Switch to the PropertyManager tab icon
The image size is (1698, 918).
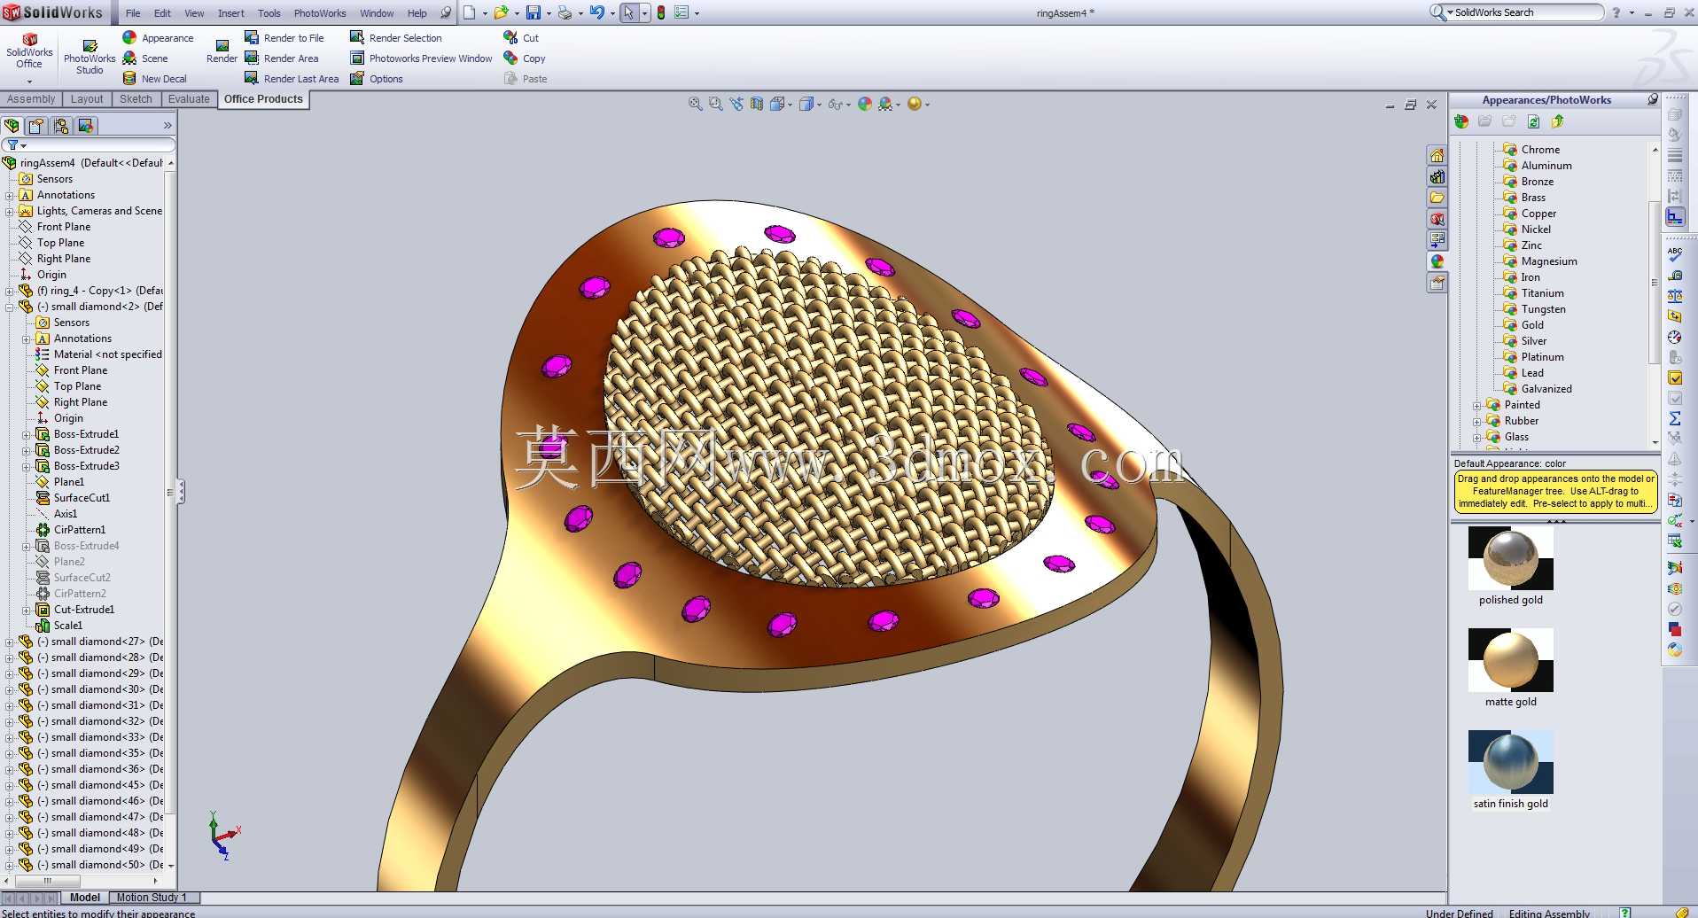click(x=36, y=126)
